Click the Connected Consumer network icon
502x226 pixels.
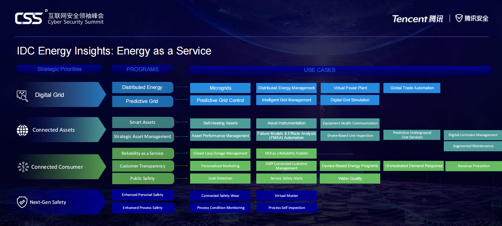click(x=23, y=167)
